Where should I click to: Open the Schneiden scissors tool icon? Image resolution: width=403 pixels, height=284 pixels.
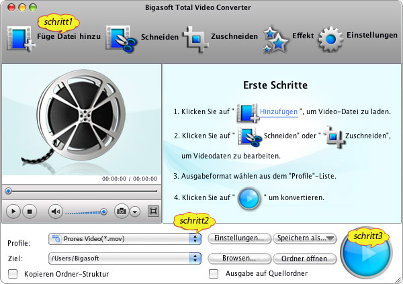122,39
